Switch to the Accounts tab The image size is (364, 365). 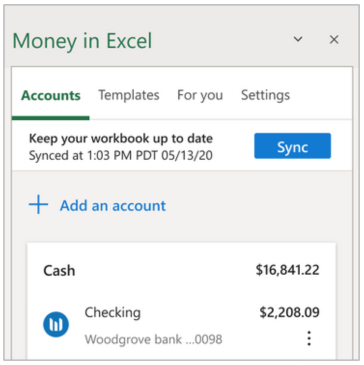coord(51,96)
